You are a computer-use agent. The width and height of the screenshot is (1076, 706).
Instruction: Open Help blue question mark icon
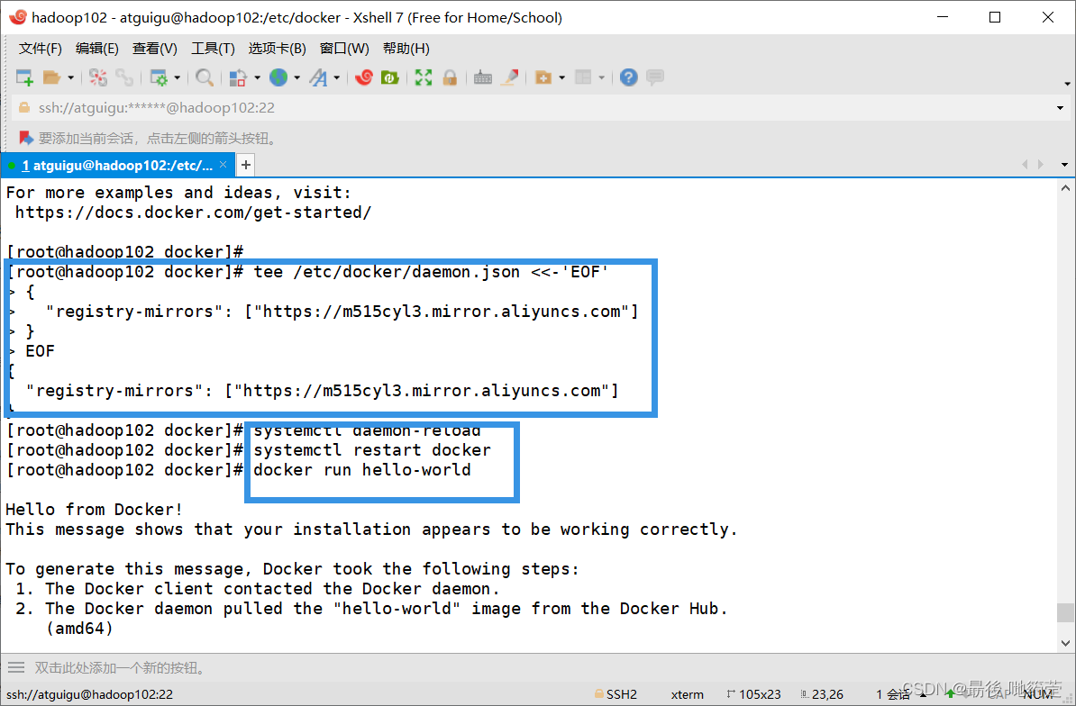coord(629,77)
